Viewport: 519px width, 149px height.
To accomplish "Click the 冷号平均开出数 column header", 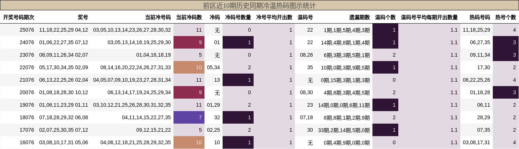I will [x=274, y=17].
